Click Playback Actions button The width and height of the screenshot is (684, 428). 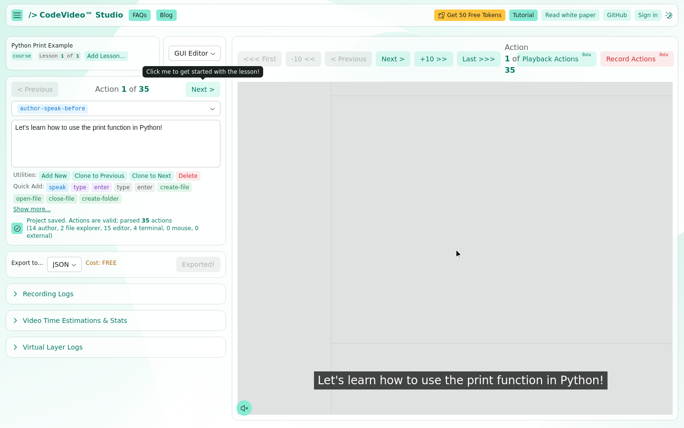(557, 59)
